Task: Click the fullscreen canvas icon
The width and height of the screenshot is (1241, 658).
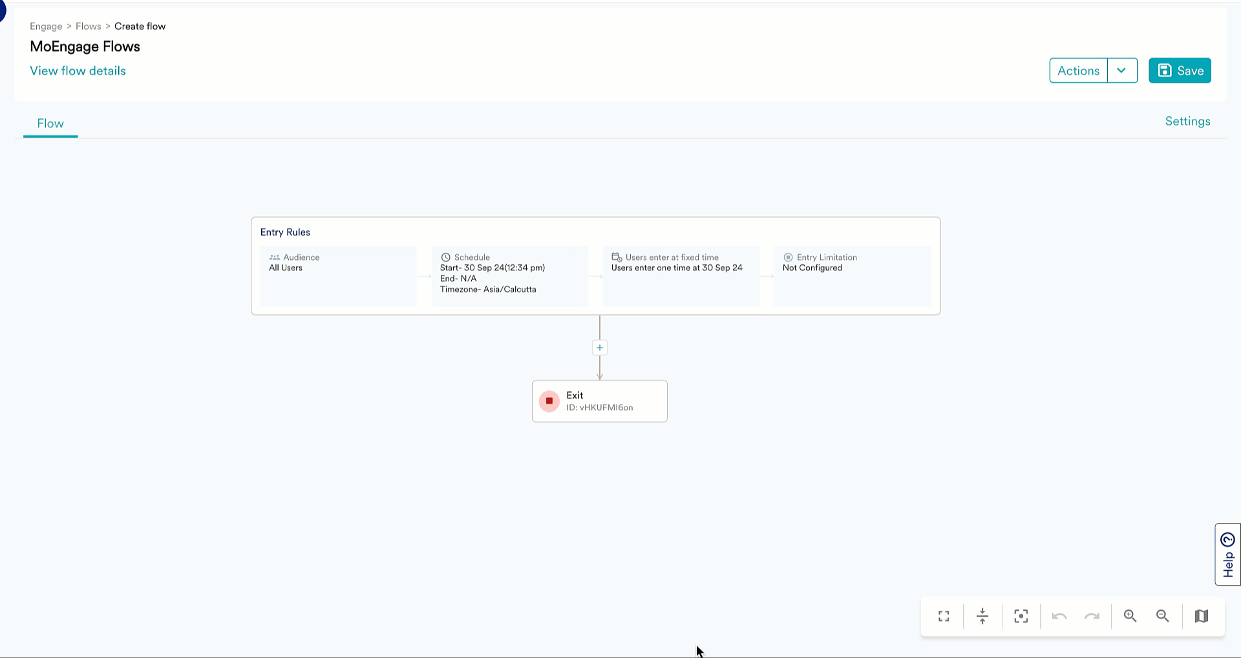Action: point(944,616)
